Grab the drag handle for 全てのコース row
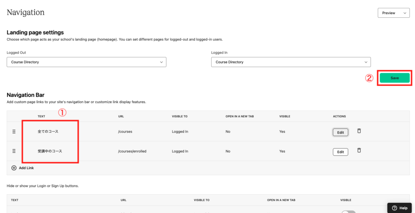Image resolution: width=415 pixels, height=213 pixels. (14, 132)
